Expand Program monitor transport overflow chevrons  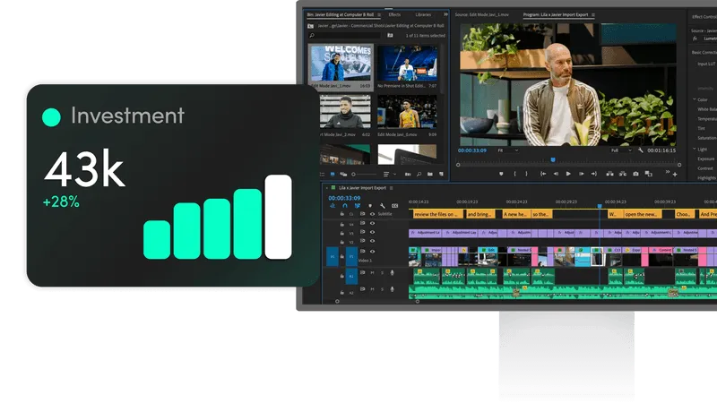[x=667, y=172]
